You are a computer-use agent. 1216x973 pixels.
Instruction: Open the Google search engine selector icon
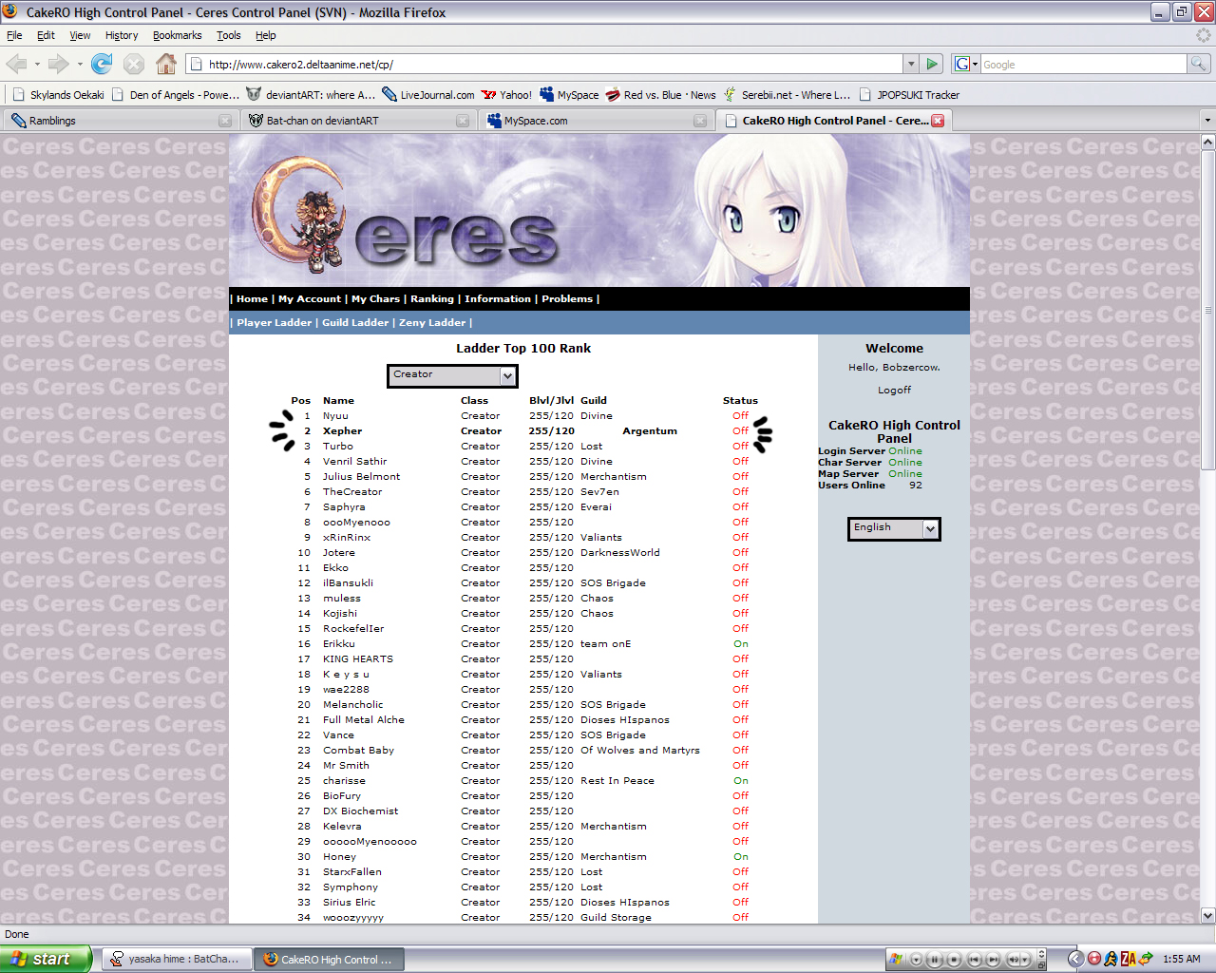pyautogui.click(x=965, y=64)
